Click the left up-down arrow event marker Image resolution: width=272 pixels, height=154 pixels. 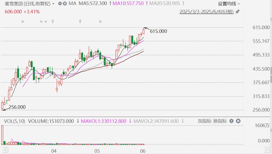click(x=53, y=21)
